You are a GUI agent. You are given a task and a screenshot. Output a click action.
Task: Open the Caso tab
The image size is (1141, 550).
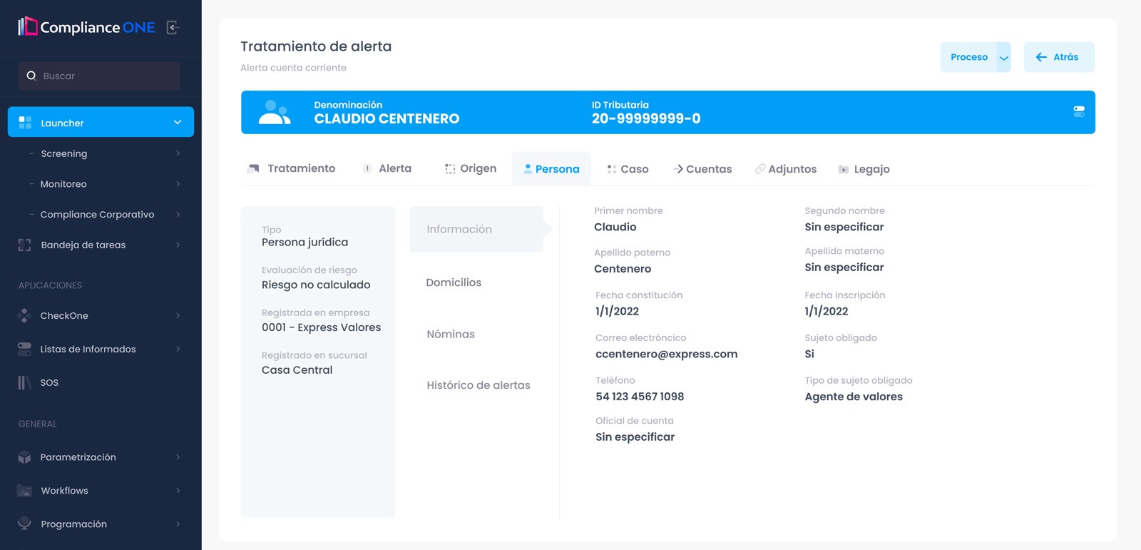click(628, 169)
